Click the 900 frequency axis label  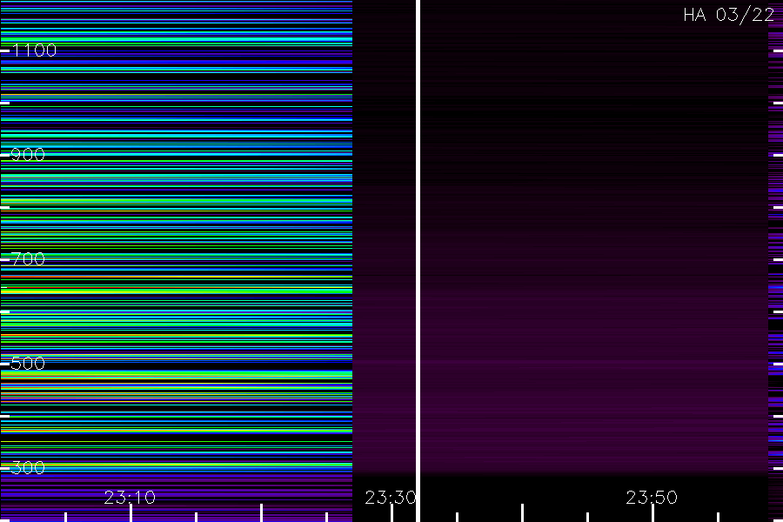(28, 155)
